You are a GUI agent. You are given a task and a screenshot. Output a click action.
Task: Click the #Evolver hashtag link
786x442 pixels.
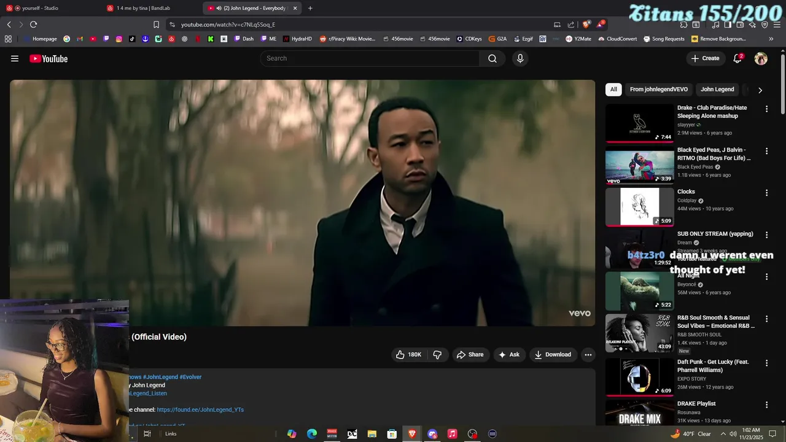190,377
